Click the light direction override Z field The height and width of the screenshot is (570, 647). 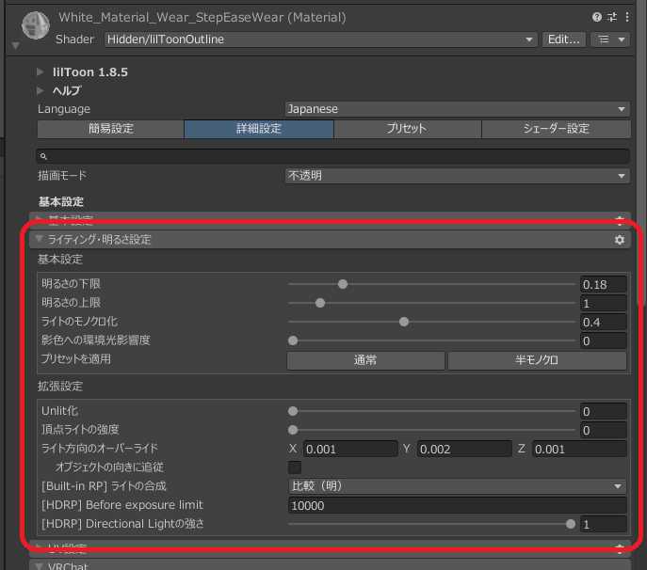[x=579, y=449]
